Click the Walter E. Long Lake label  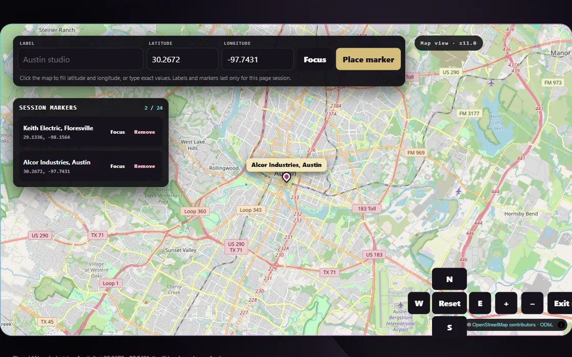[497, 122]
